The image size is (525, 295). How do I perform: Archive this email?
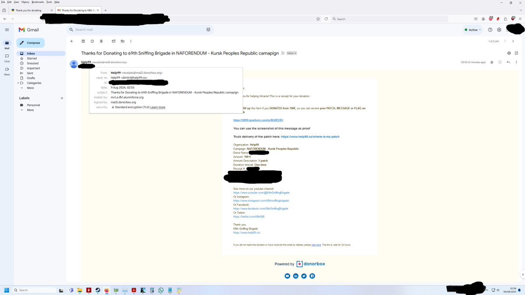(x=83, y=41)
